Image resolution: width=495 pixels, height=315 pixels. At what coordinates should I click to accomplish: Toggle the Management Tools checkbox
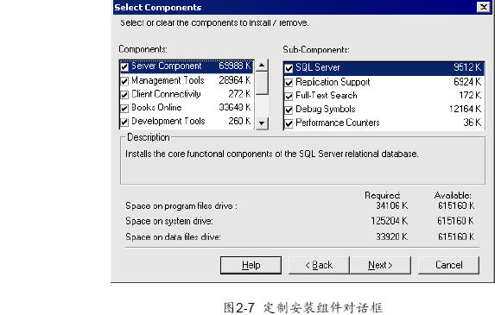tap(124, 81)
